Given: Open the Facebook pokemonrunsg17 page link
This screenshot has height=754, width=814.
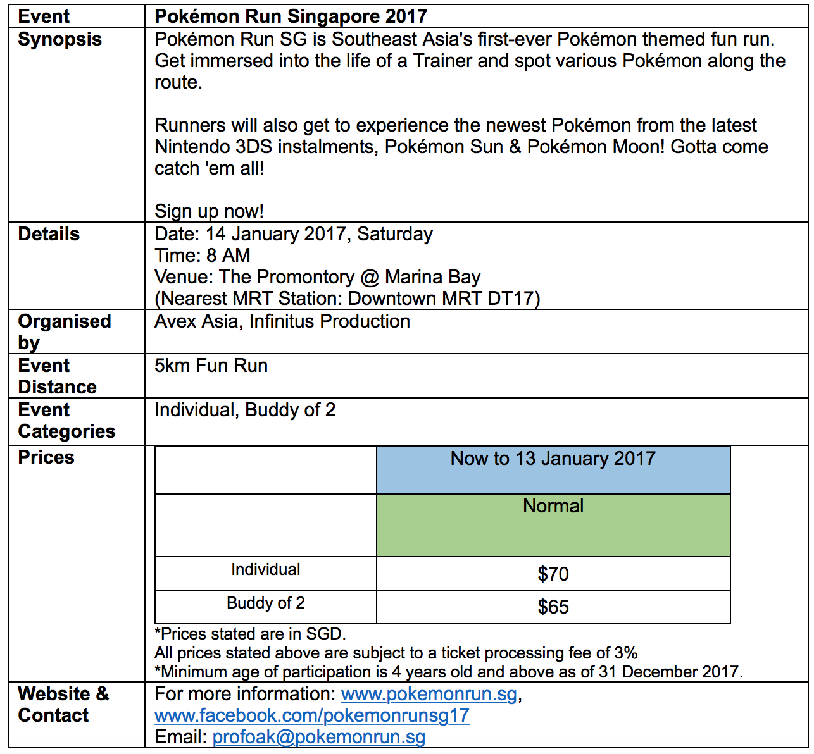Looking at the screenshot, I should pyautogui.click(x=311, y=715).
